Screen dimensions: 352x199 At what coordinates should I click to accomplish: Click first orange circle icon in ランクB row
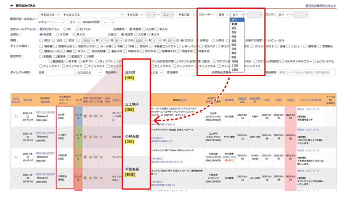(x=90, y=137)
